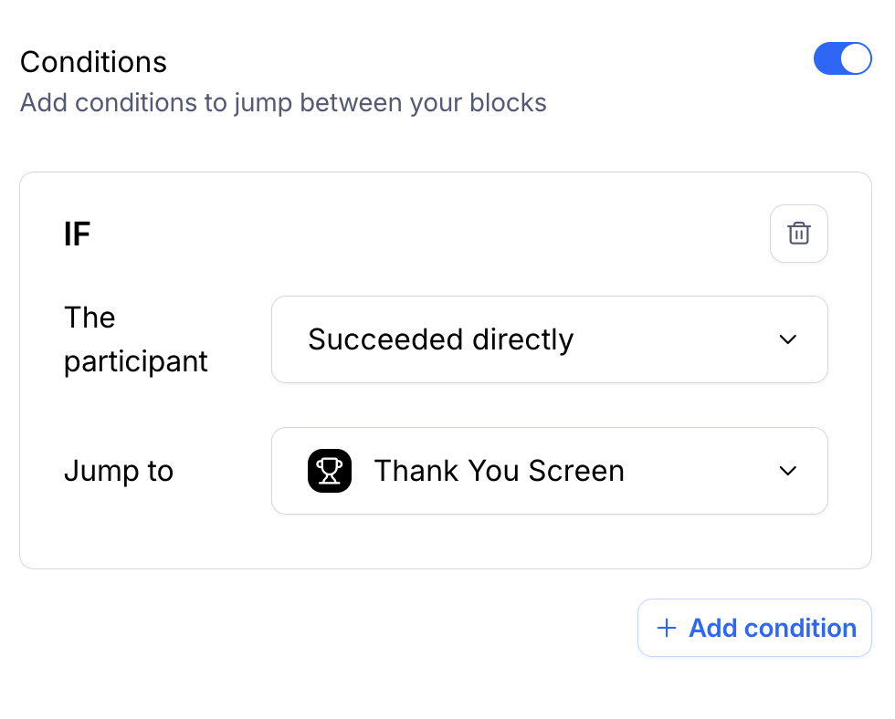Toggle the Conditions switch off
Image resolution: width=895 pixels, height=719 pixels.
[842, 58]
